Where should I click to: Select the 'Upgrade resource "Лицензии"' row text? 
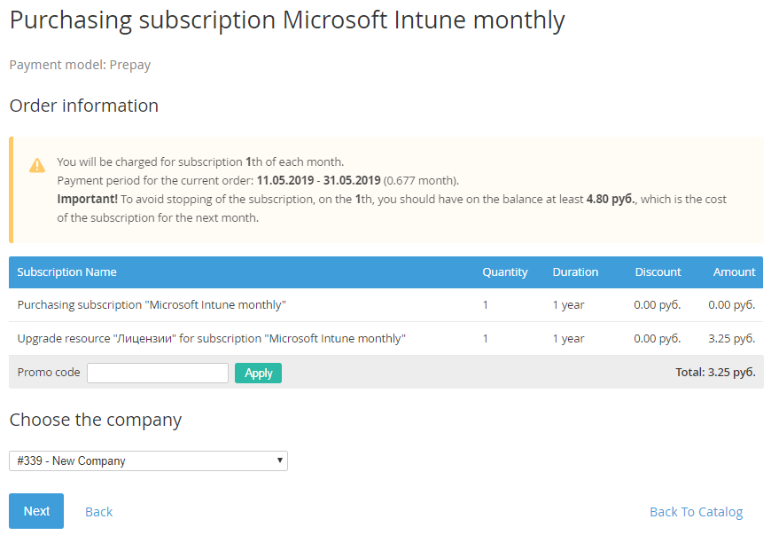pyautogui.click(x=212, y=339)
